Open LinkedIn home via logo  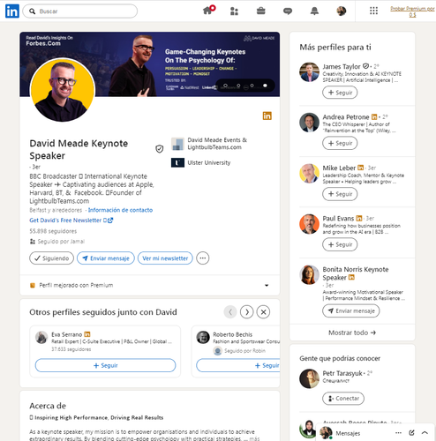click(12, 11)
